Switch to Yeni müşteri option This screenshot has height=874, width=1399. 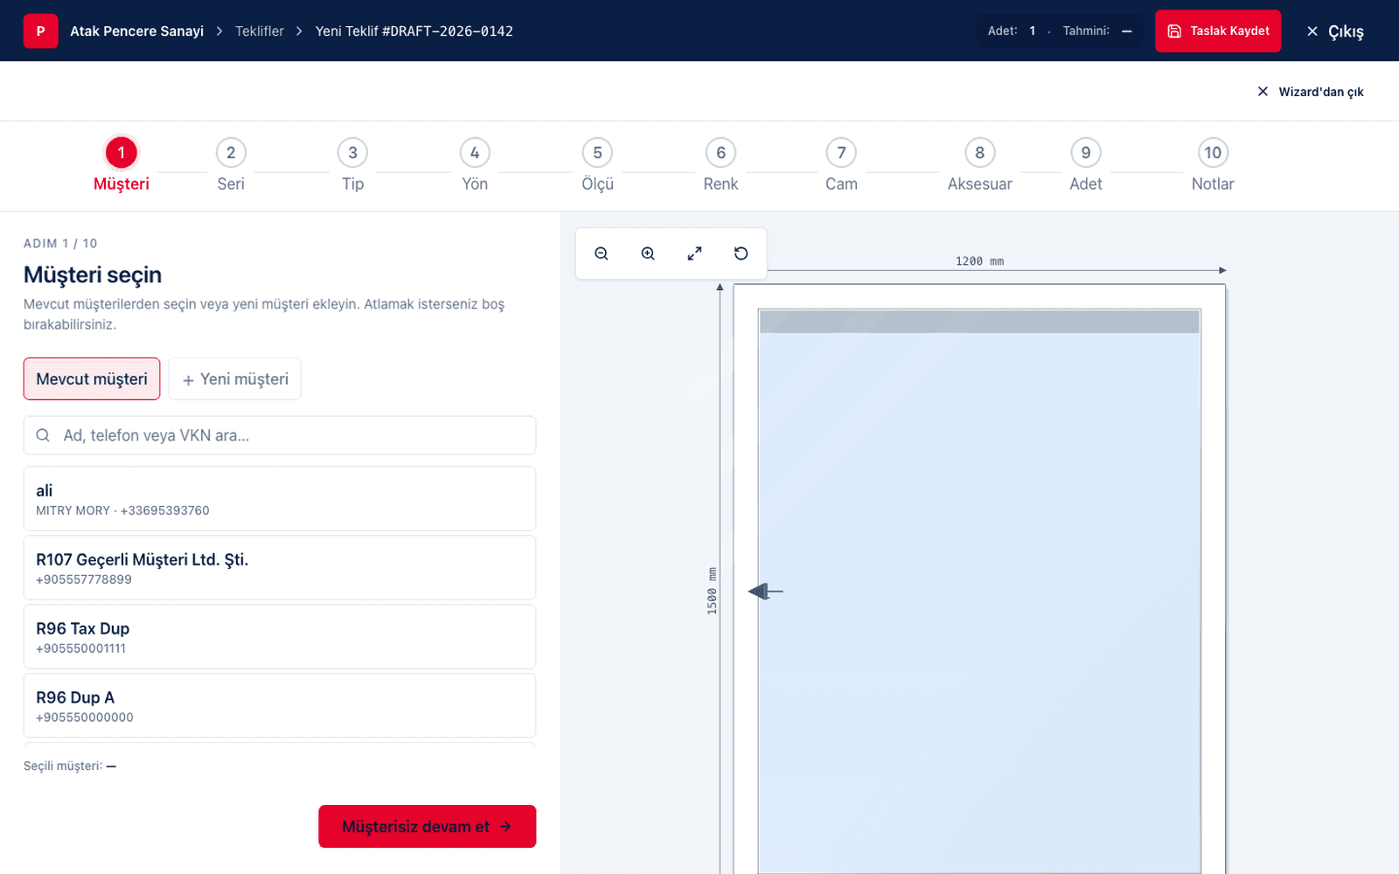pos(234,378)
